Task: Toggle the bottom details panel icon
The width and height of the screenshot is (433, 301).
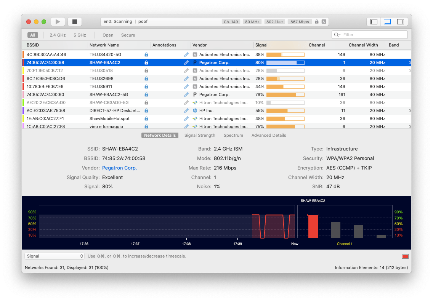Action: click(387, 22)
